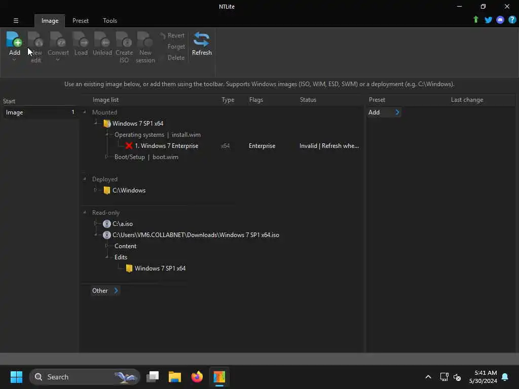519x389 pixels.
Task: Click the Add image toolbar icon
Action: coord(14,40)
